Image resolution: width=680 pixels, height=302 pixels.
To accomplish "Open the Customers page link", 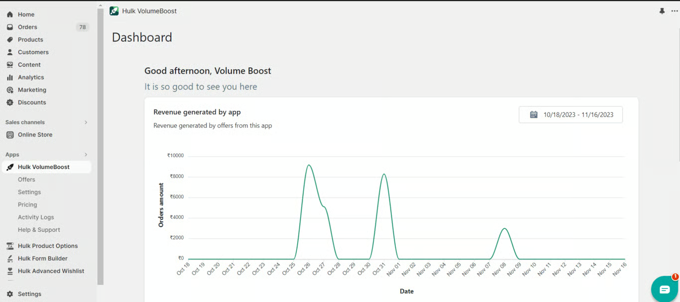I will 33,52.
